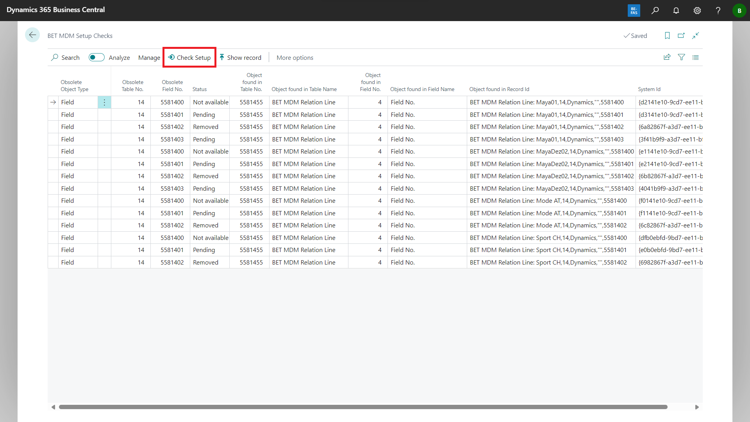Screen dimensions: 750x422
Task: Click Record Id Mode AT ...5581402 cell
Action: coord(551,225)
